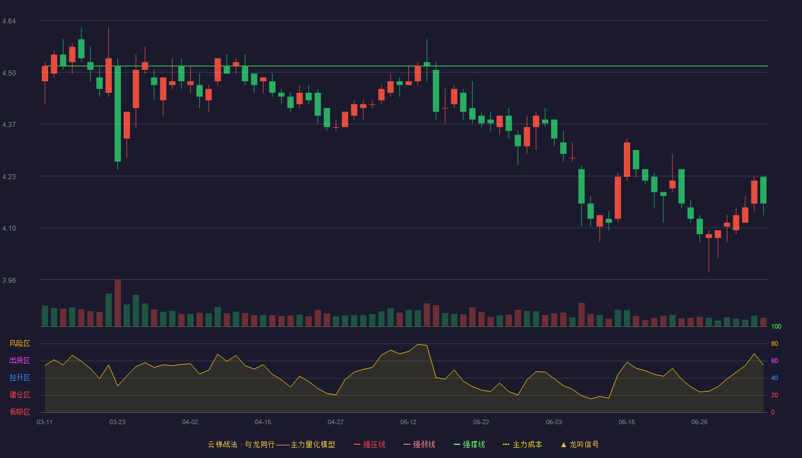Image resolution: width=802 pixels, height=458 pixels.
Task: Click the 05-12 date label
Action: pos(408,422)
